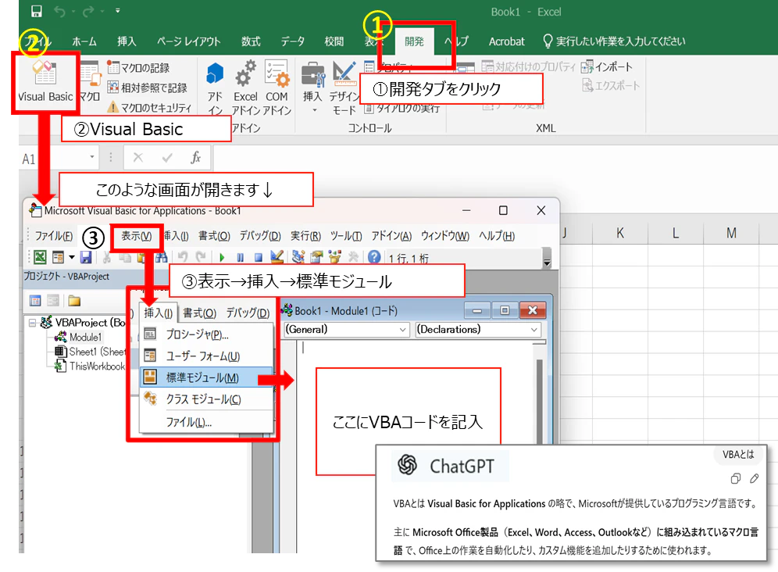778x572 pixels.
Task: Open マクロのセキュリティ settings
Action: coord(149,108)
